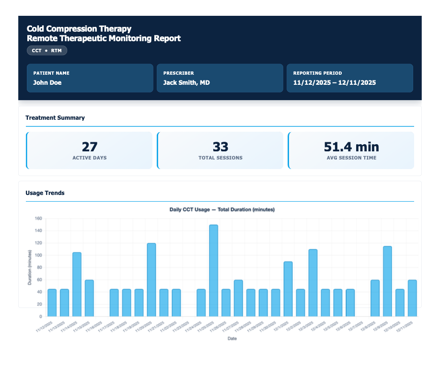Click the 33 total sessions value

(x=220, y=147)
